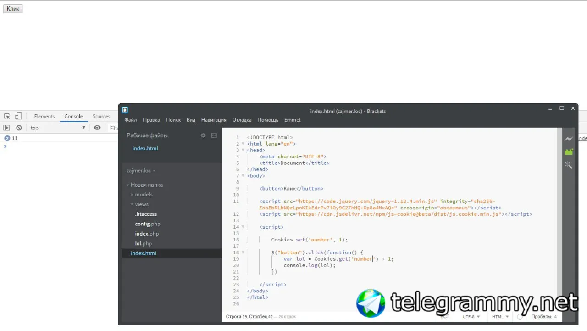
Task: Open the Extension Manager brick icon
Action: [569, 152]
